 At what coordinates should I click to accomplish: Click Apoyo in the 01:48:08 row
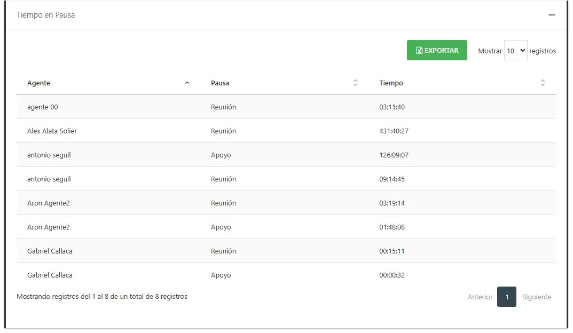coord(221,227)
